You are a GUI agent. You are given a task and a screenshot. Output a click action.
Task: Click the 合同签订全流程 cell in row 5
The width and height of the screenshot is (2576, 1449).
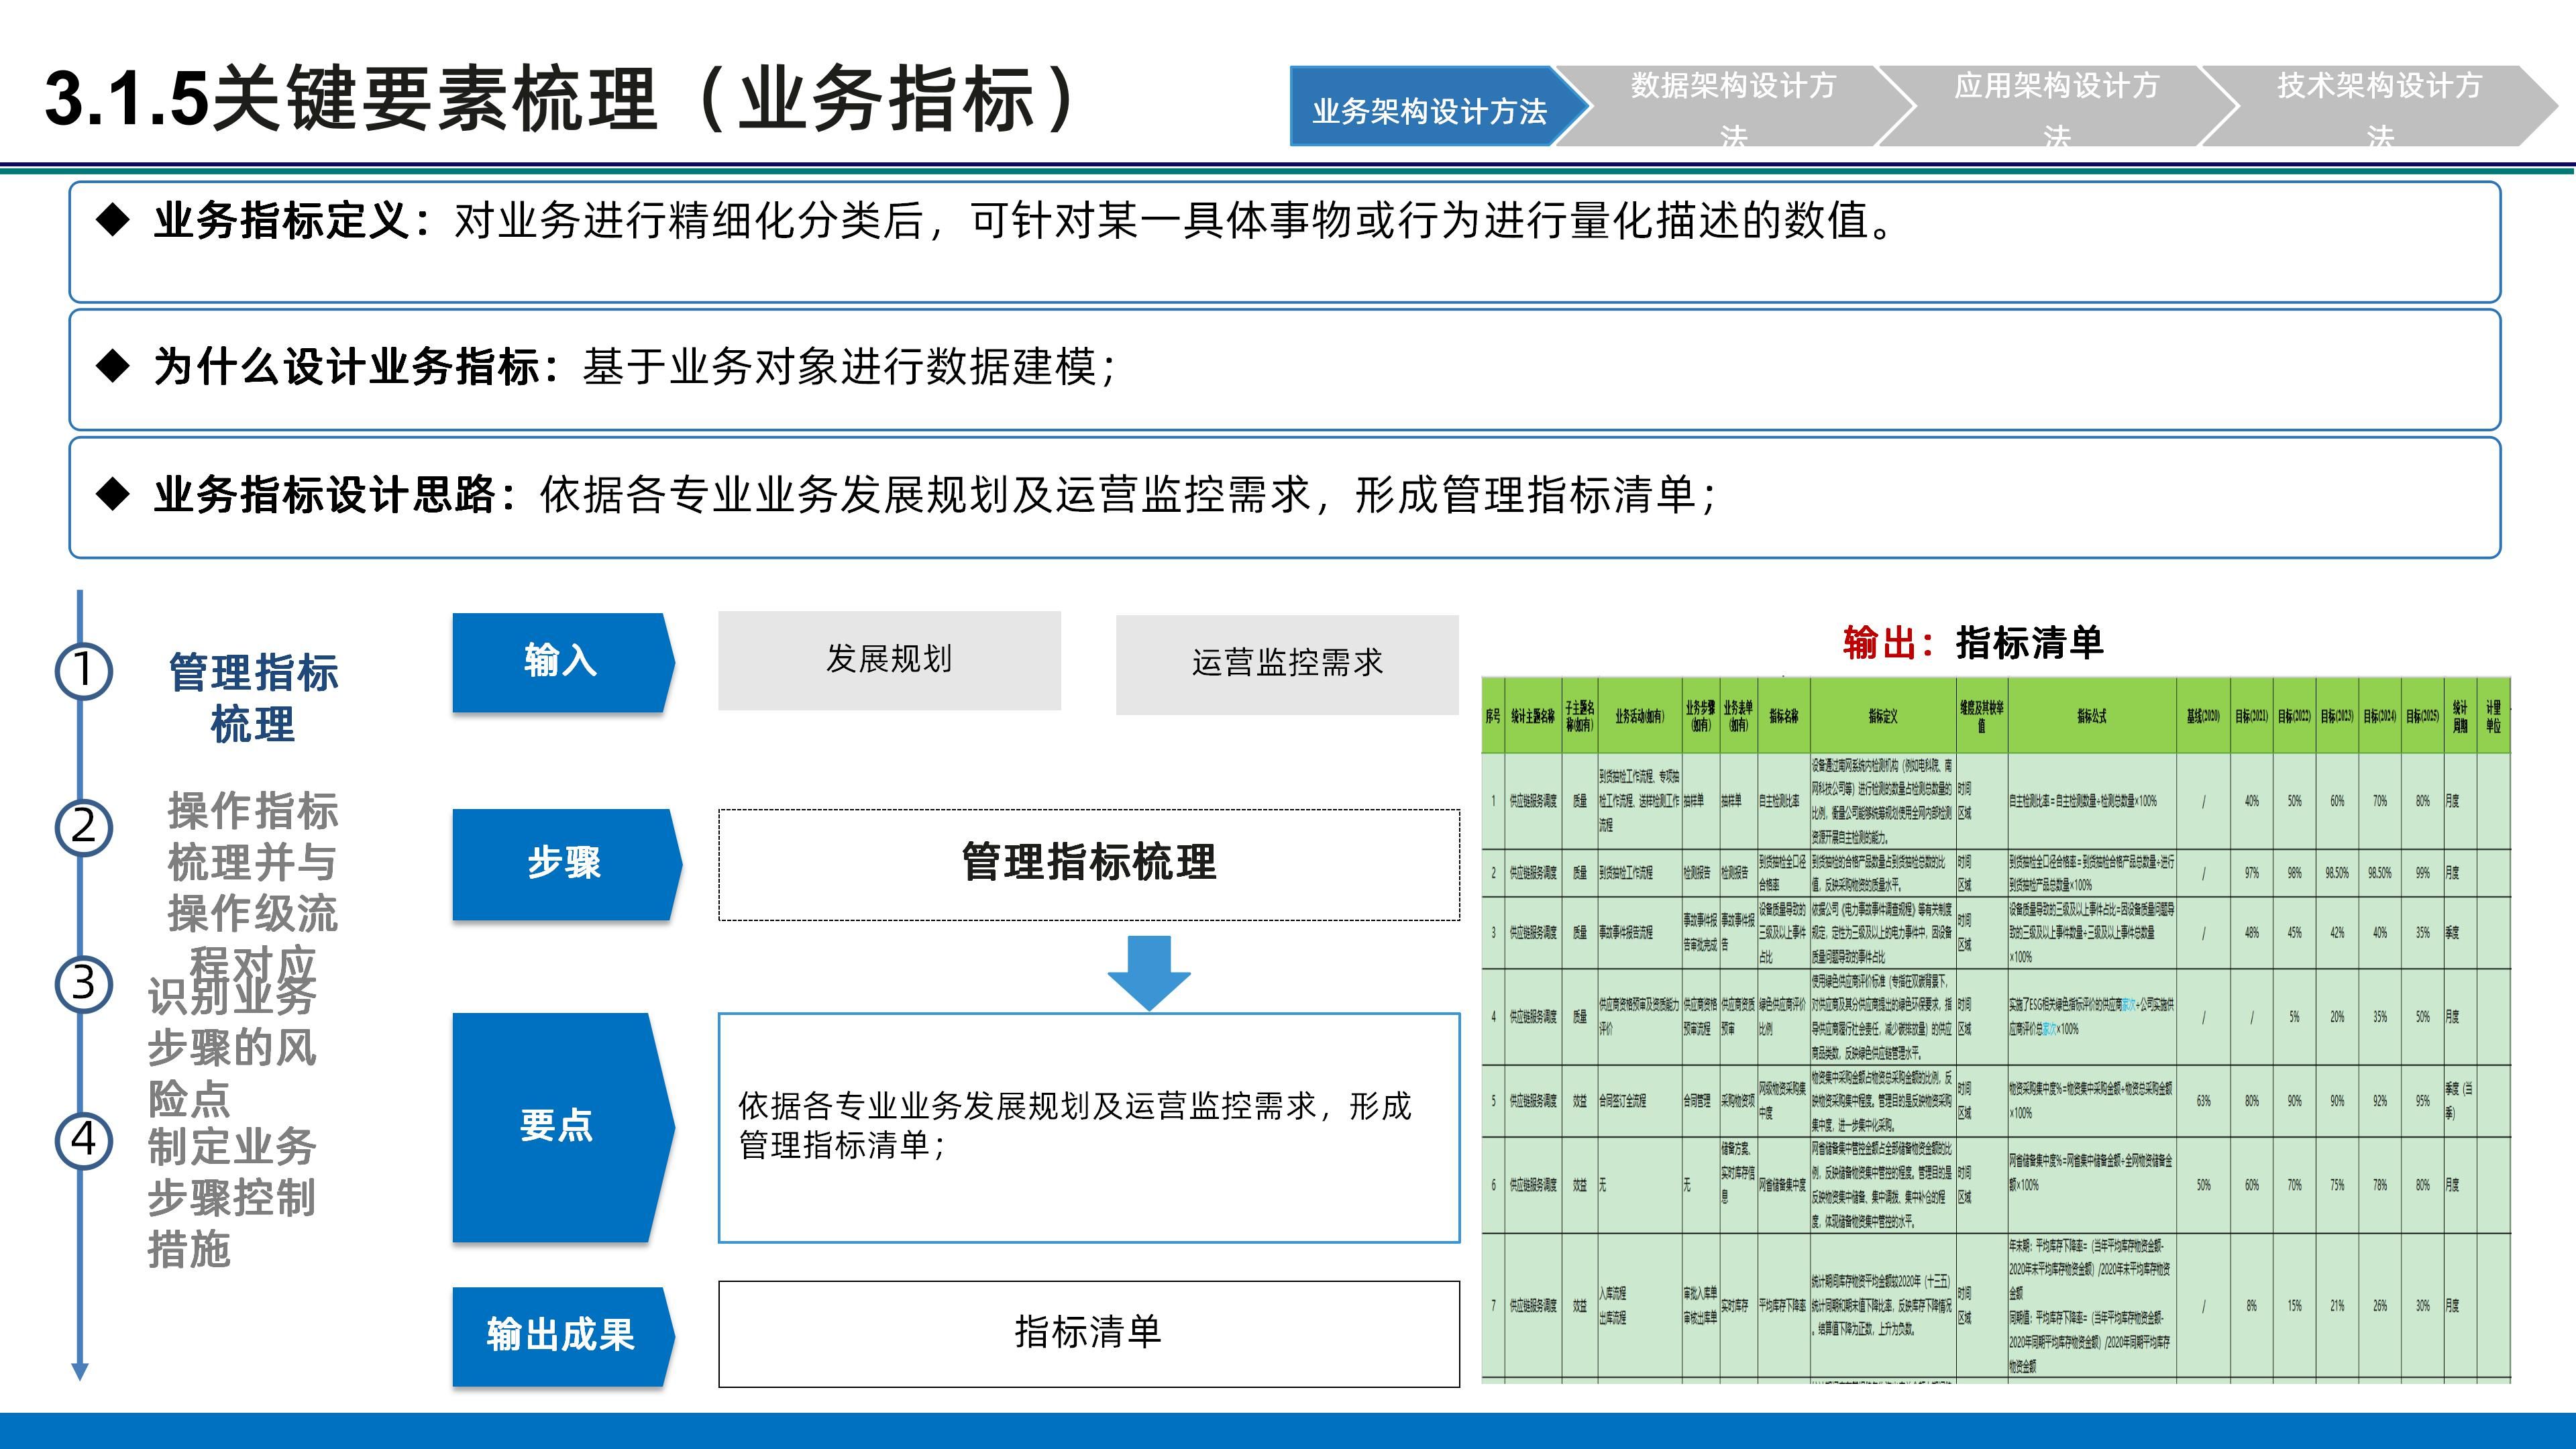(x=1639, y=1100)
